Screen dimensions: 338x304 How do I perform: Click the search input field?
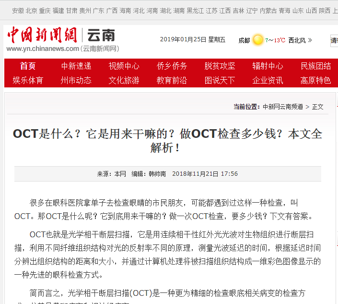[334, 41]
